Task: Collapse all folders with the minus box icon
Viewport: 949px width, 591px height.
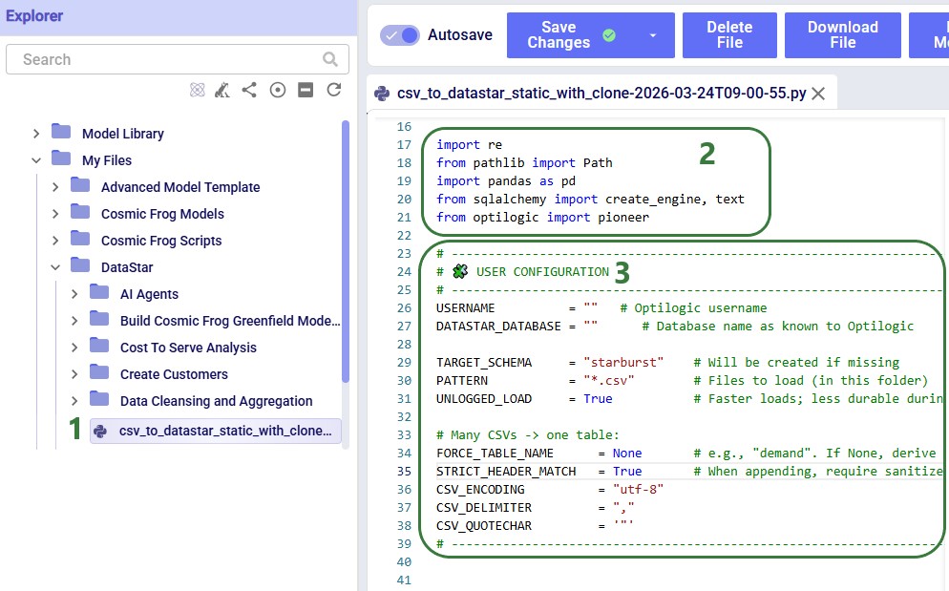Action: click(x=306, y=90)
